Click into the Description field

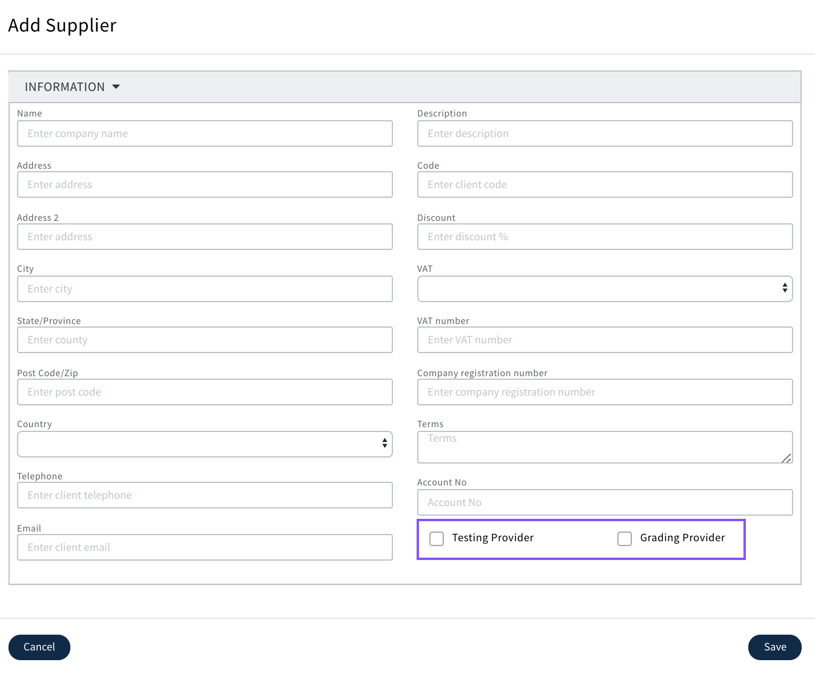tap(605, 133)
